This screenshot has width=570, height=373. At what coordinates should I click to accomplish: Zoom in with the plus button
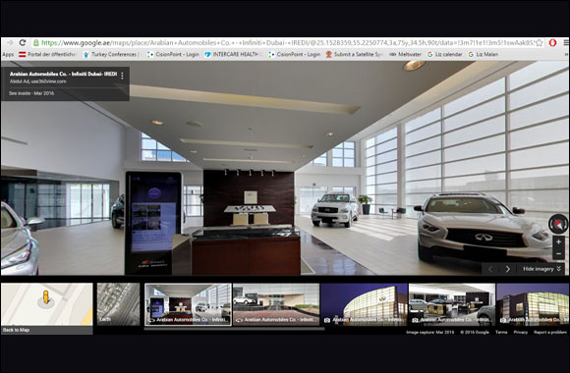[x=559, y=241]
